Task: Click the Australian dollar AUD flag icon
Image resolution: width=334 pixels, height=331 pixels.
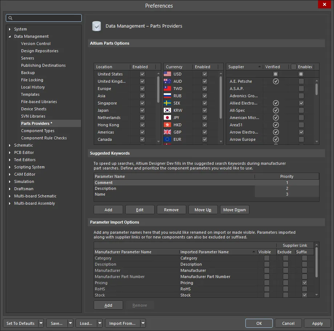Action: (167, 81)
